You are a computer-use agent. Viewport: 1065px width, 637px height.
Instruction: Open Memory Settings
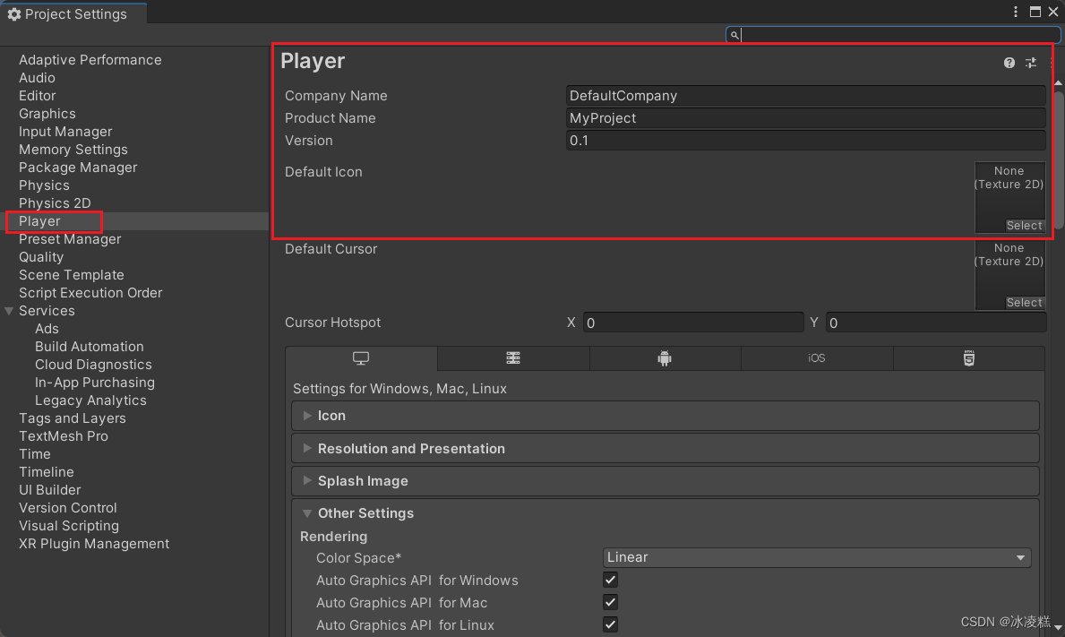coord(73,150)
